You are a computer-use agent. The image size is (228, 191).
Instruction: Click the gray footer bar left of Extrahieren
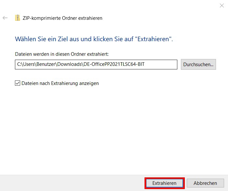pos(71,183)
